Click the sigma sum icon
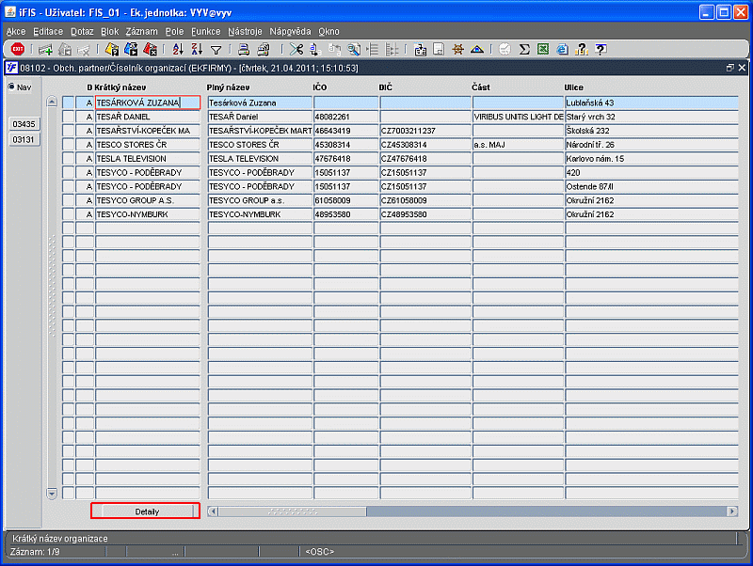 (x=524, y=49)
